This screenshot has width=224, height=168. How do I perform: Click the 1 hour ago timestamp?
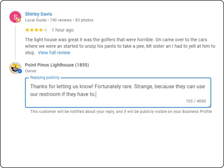click(x=63, y=30)
